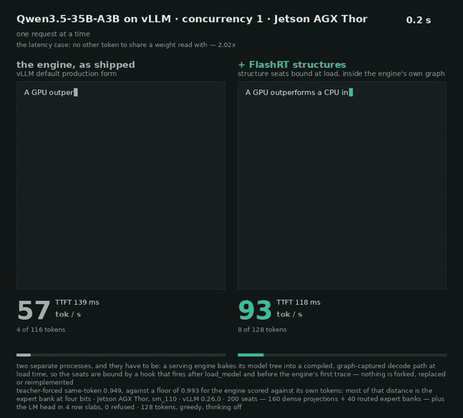Click the "+ FlashRT structures" heading
The image size is (463, 418).
292,64
